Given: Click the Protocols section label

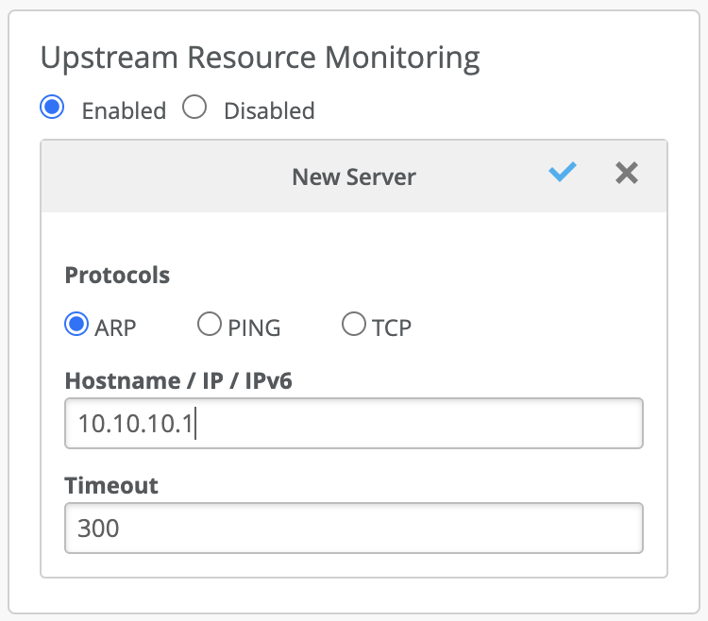Looking at the screenshot, I should pyautogui.click(x=117, y=276).
